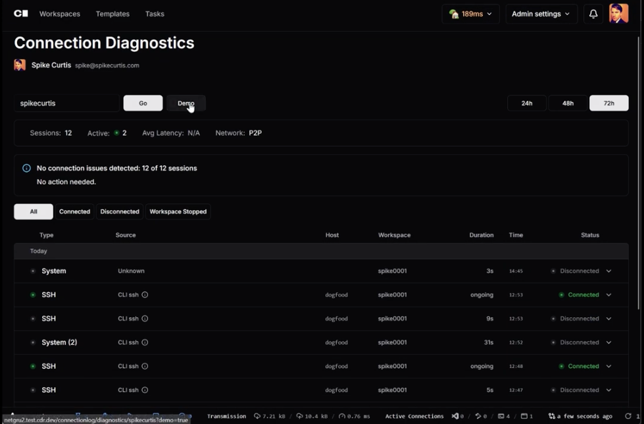Click the Demo button
The image size is (644, 424).
(x=186, y=103)
